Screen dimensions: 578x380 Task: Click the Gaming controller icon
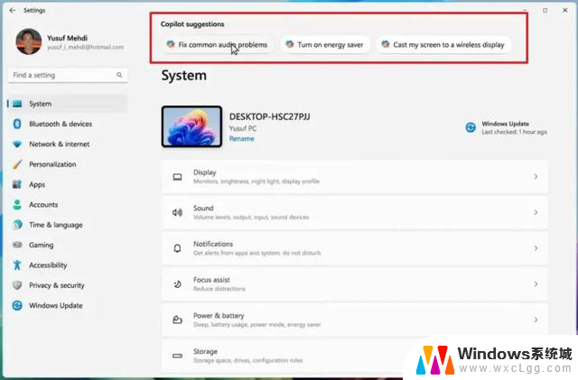click(x=17, y=245)
